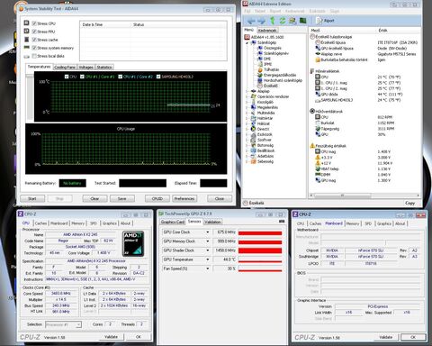Toggle CPU #1 / Core #2 graph checkbox
432x346 pixels.
(121, 77)
